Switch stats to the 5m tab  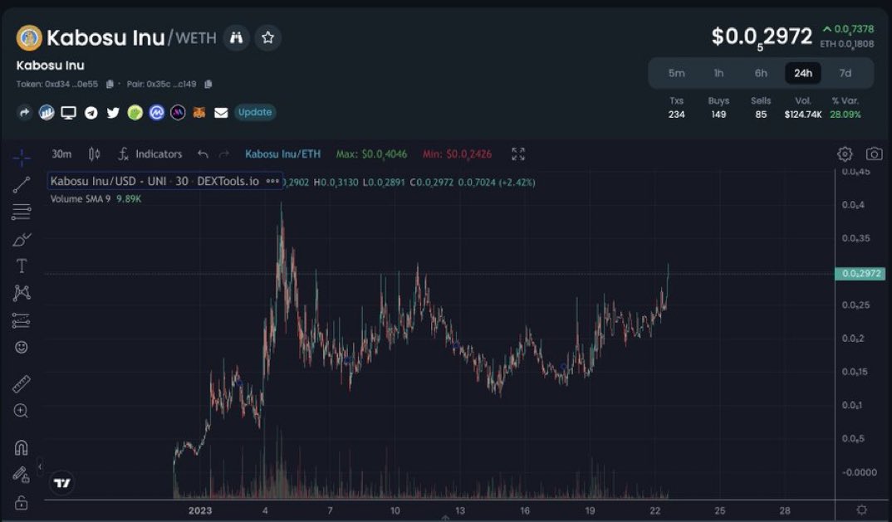tap(676, 73)
